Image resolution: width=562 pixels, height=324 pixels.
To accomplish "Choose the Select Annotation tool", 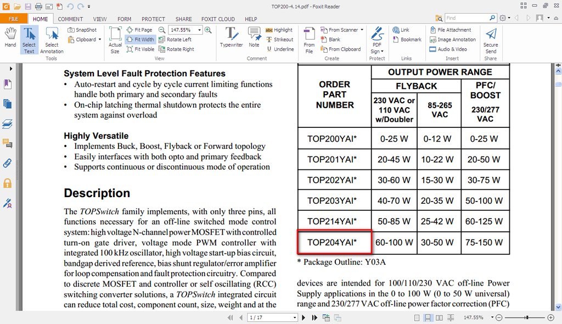I will (52, 40).
